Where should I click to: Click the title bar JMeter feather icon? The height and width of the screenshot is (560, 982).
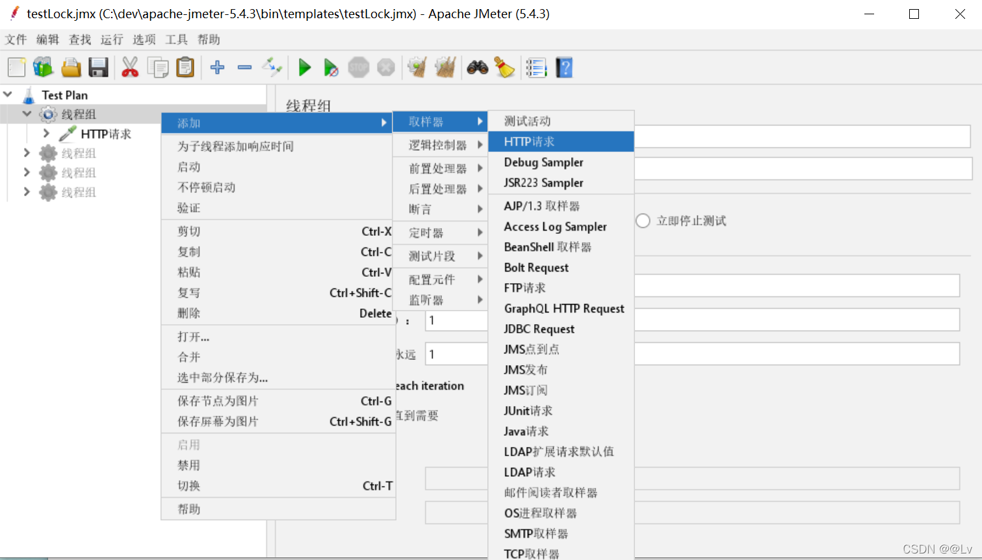[14, 13]
